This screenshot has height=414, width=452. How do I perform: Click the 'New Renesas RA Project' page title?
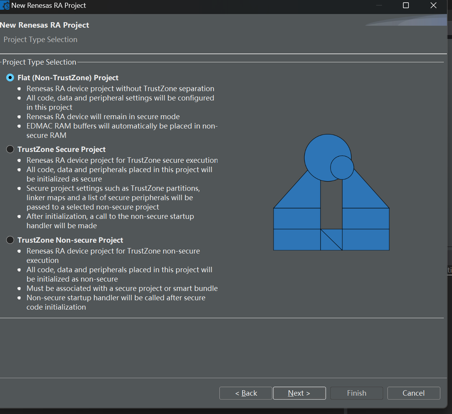point(44,25)
